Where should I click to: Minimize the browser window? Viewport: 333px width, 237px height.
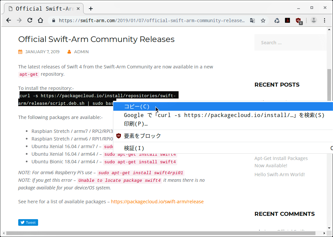[x=299, y=8]
